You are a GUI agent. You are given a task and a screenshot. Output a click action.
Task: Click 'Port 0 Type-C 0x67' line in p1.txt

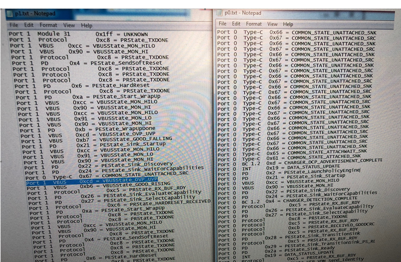coord(107,175)
